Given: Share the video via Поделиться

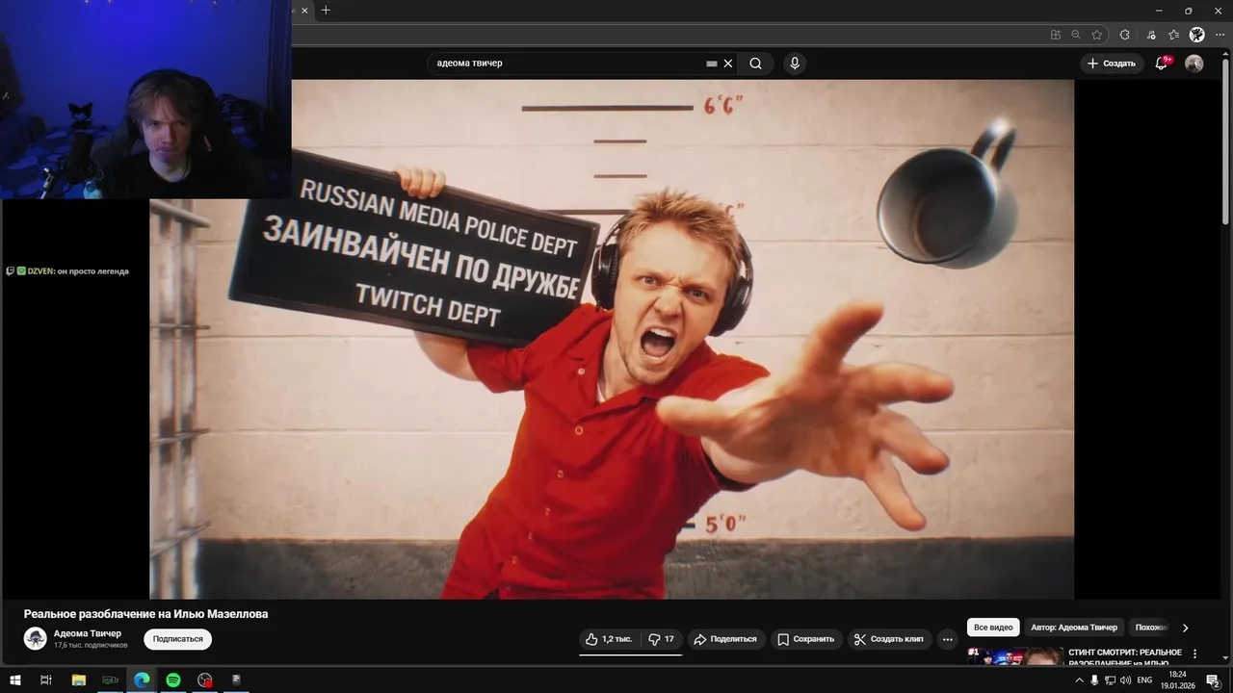Looking at the screenshot, I should 726,639.
